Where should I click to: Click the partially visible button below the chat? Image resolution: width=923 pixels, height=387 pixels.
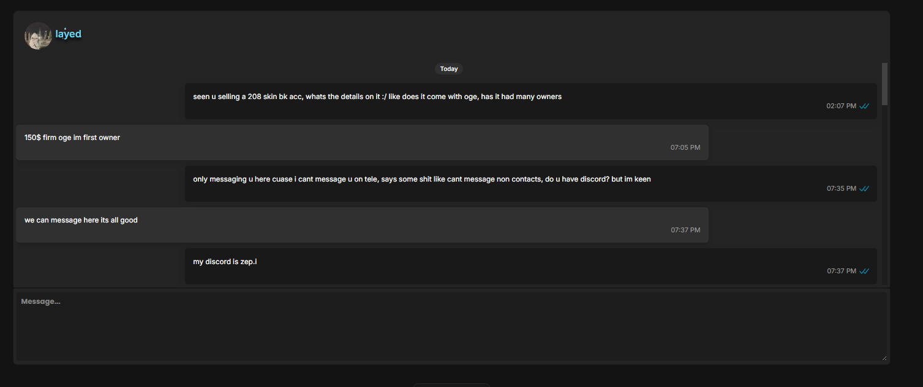(451, 385)
